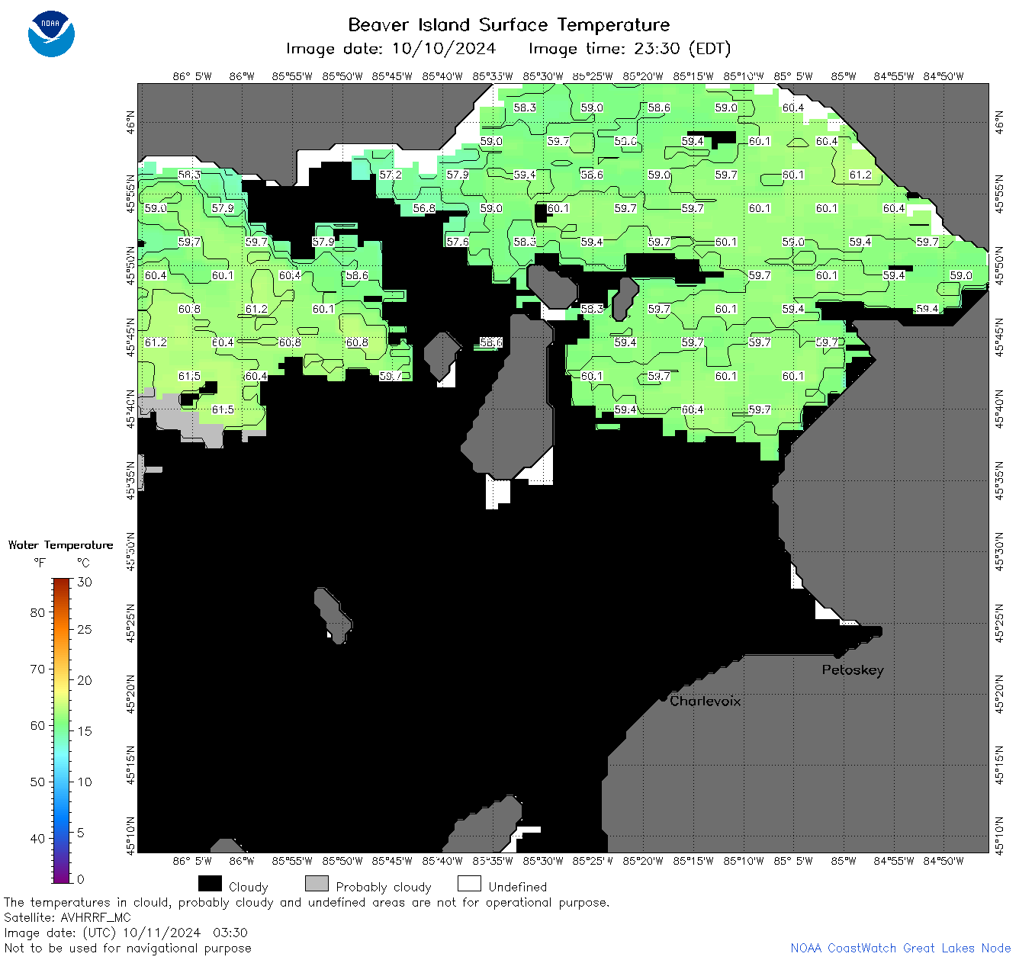
Task: Click the black Cloudy legend swatch
Action: point(210,884)
